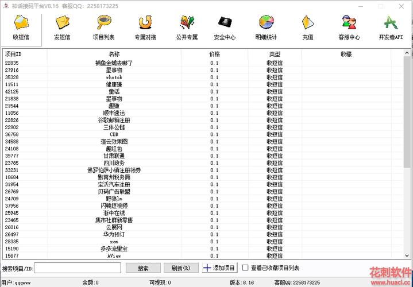Select row 顺丰速运
The image size is (413, 287).
tap(203, 113)
